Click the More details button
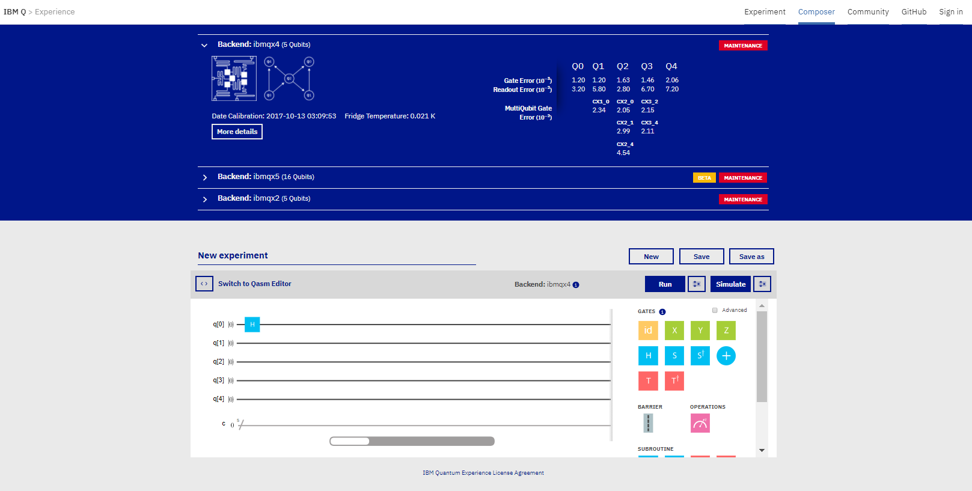This screenshot has width=972, height=491. click(x=237, y=132)
